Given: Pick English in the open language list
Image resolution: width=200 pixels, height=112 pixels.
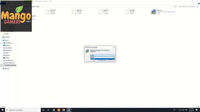Looking at the screenshot, I should click(x=102, y=57).
